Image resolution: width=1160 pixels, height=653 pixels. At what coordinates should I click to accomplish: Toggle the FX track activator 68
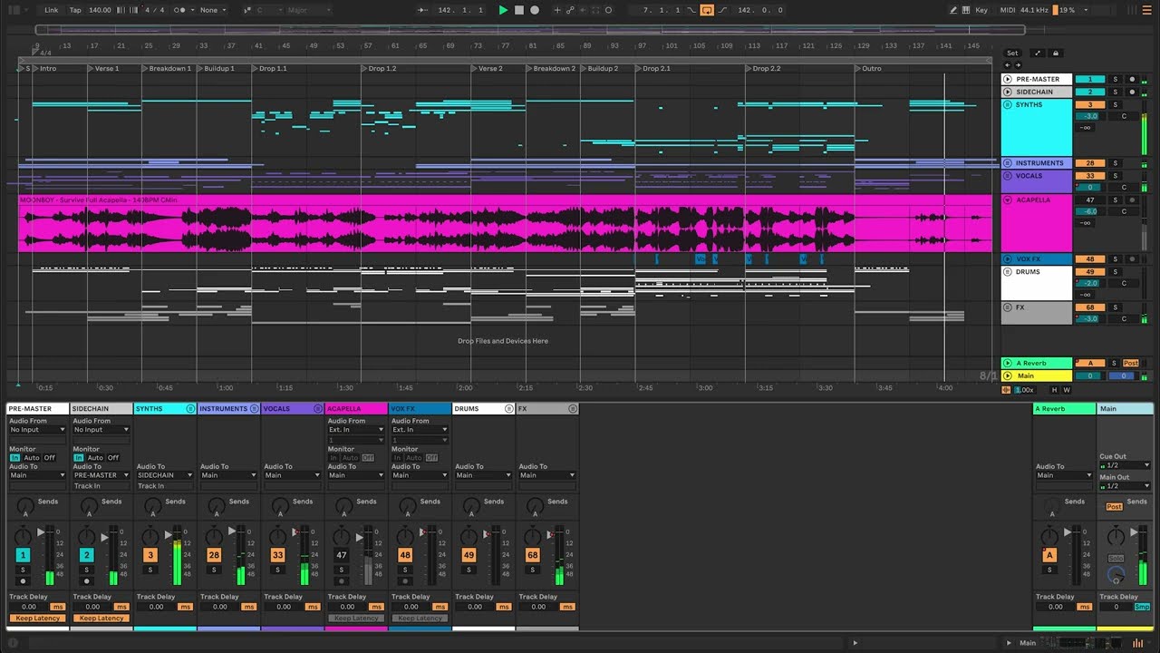pos(1090,307)
